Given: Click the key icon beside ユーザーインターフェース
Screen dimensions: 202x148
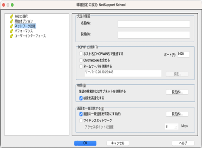Looking at the screenshot, I should click(x=12, y=36).
